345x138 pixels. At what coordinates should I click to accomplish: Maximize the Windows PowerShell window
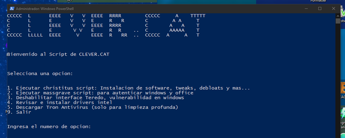coord(320,9)
